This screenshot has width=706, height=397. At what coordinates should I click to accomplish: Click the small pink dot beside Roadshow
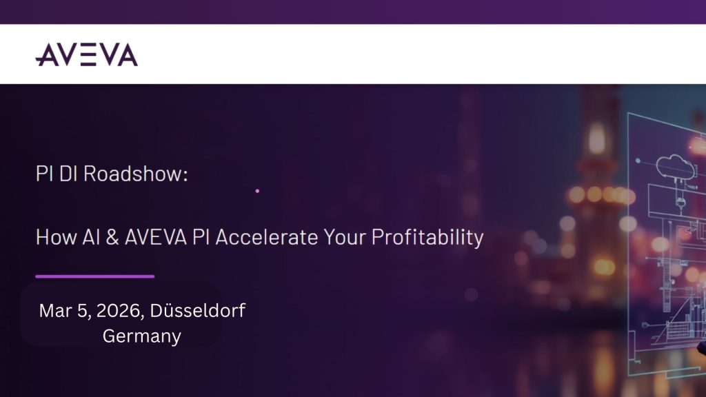pyautogui.click(x=257, y=190)
